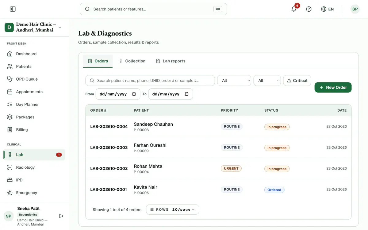Click the Lab test tube icon in sidebar
Image resolution: width=368 pixels, height=230 pixels.
pos(10,155)
